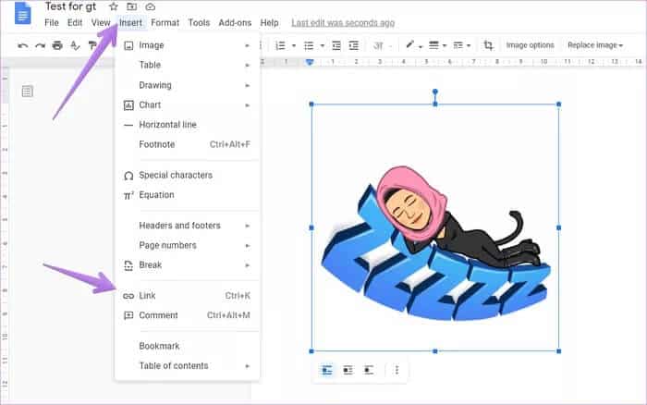The image size is (647, 405).
Task: Close the Insert menu
Action: point(130,23)
